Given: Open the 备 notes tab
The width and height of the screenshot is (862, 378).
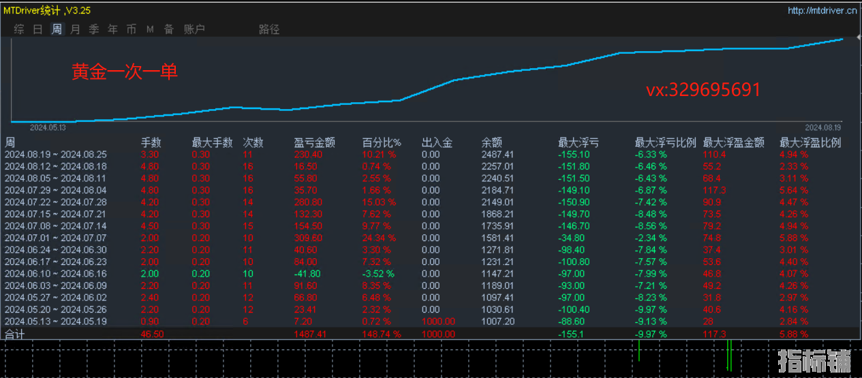Looking at the screenshot, I should click(x=169, y=29).
